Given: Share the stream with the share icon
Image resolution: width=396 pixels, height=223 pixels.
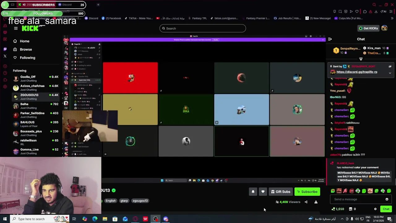Looking at the screenshot, I should [x=306, y=202].
